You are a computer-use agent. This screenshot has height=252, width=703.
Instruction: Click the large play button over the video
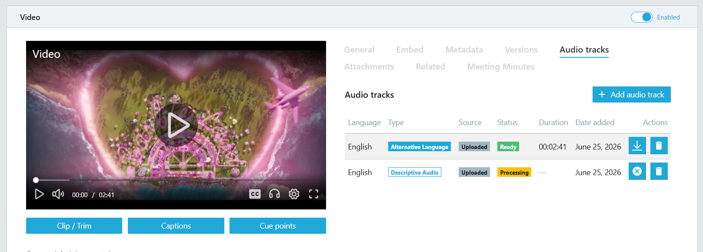click(x=176, y=125)
